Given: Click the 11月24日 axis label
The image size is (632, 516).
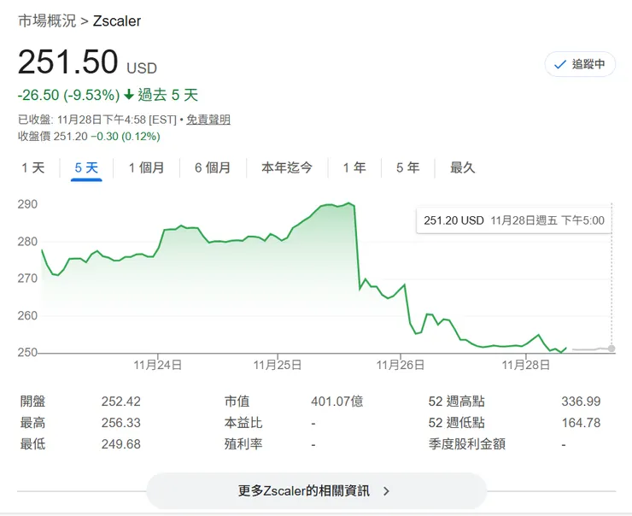Looking at the screenshot, I should [x=158, y=366].
